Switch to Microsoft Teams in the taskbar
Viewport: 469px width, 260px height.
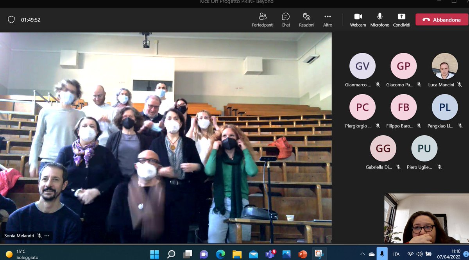(x=270, y=254)
